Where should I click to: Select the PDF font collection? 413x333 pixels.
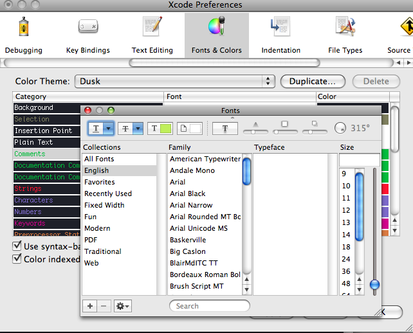click(x=119, y=240)
